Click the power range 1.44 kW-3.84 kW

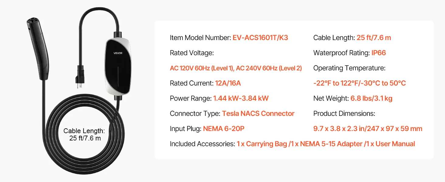coord(241,98)
